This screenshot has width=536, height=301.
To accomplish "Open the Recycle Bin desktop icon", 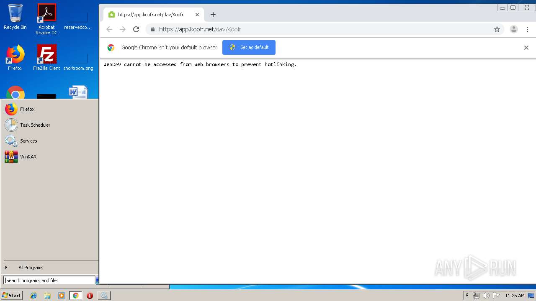I will click(x=15, y=17).
